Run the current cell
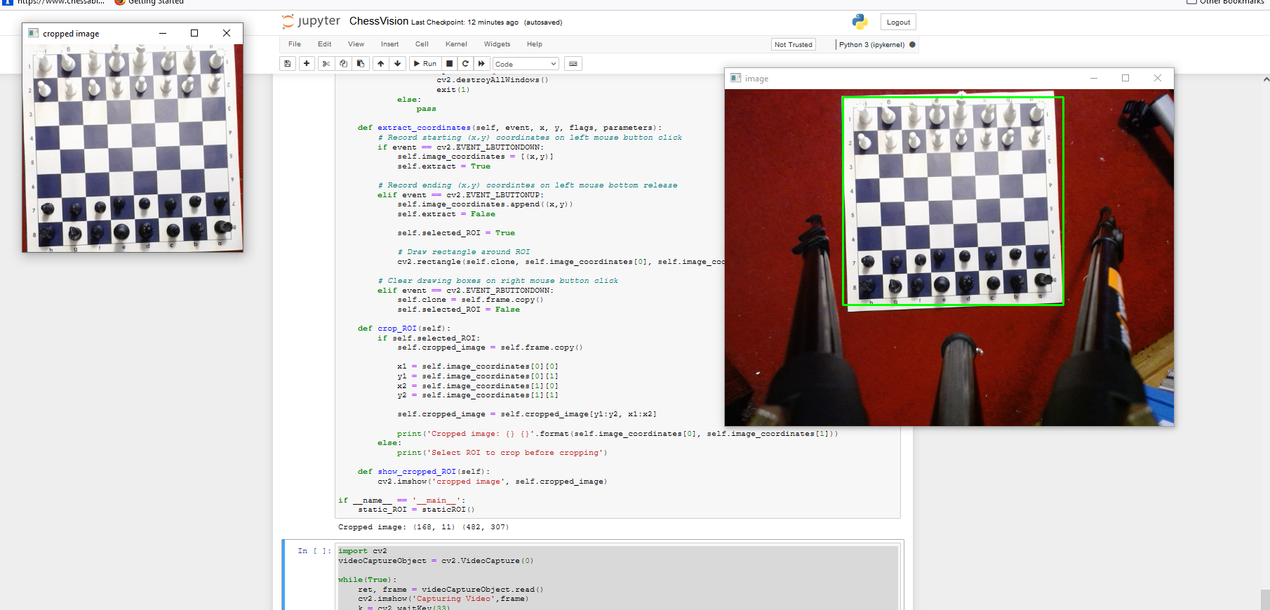The height and width of the screenshot is (610, 1270). pos(425,64)
